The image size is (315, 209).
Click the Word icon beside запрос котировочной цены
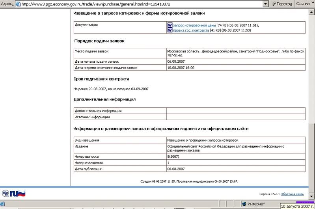point(170,25)
